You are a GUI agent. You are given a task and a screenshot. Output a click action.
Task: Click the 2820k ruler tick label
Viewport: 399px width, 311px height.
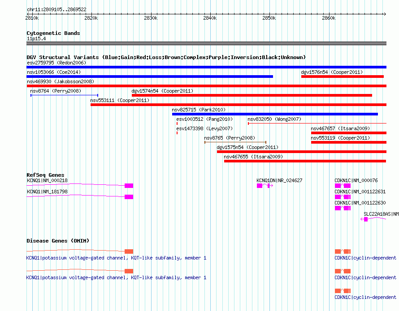click(x=91, y=18)
